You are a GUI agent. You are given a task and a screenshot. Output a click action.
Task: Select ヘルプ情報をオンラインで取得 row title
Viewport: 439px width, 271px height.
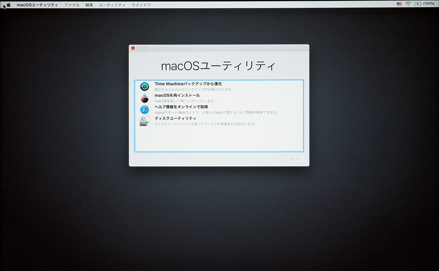point(181,107)
